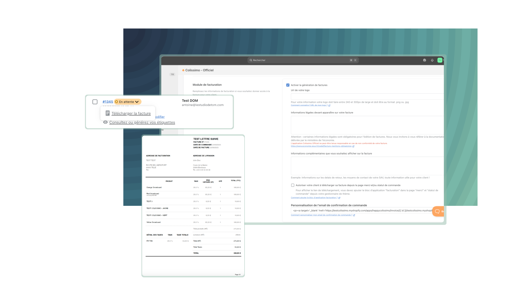The height and width of the screenshot is (285, 506).
Task: Click Télécharger la facture menu entry
Action: pyautogui.click(x=131, y=113)
